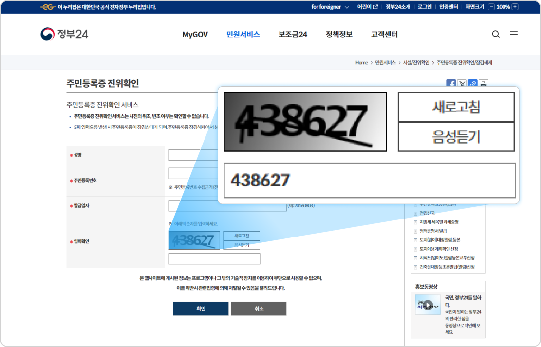Increase screen size with the + stepper

pos(514,7)
